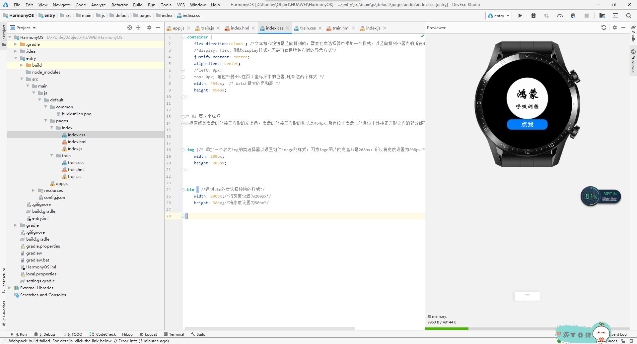637x344 pixels.
Task: Click the 51% hardware monitor widget
Action: click(x=601, y=196)
